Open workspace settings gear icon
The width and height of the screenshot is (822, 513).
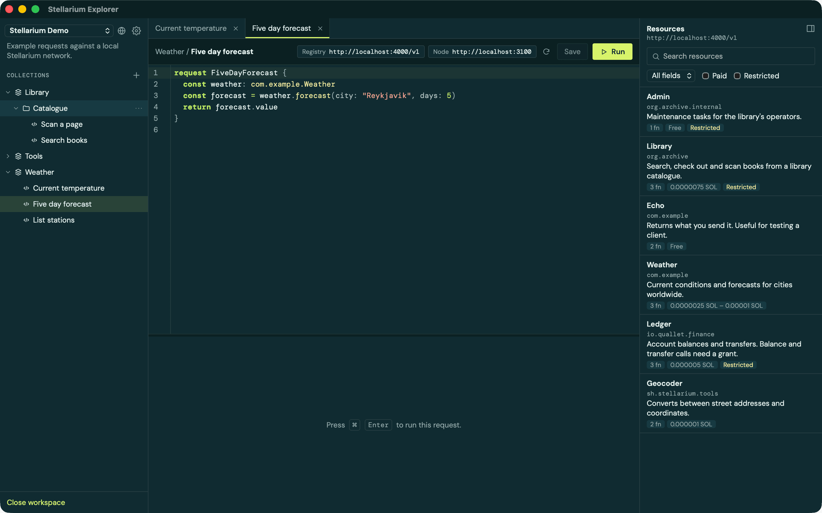click(136, 30)
